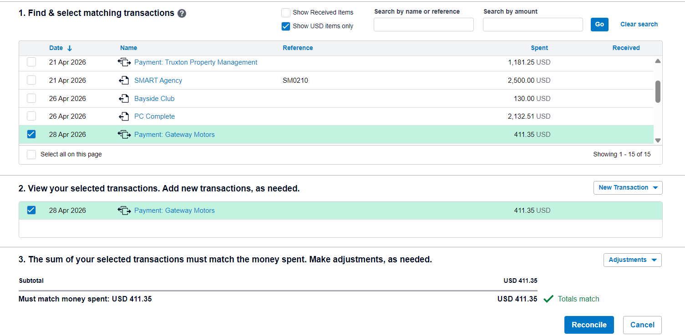Sort by the Name column header
Screen dimensions: 685x336
[x=128, y=48]
